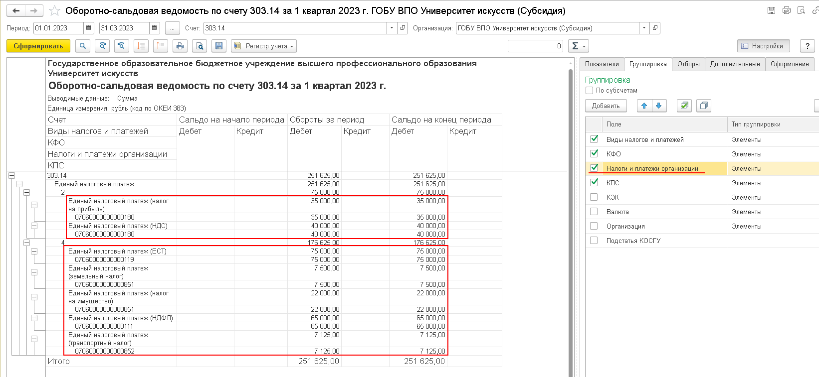The image size is (819, 377).
Task: Uncheck all grouping fields icon
Action: 704,106
